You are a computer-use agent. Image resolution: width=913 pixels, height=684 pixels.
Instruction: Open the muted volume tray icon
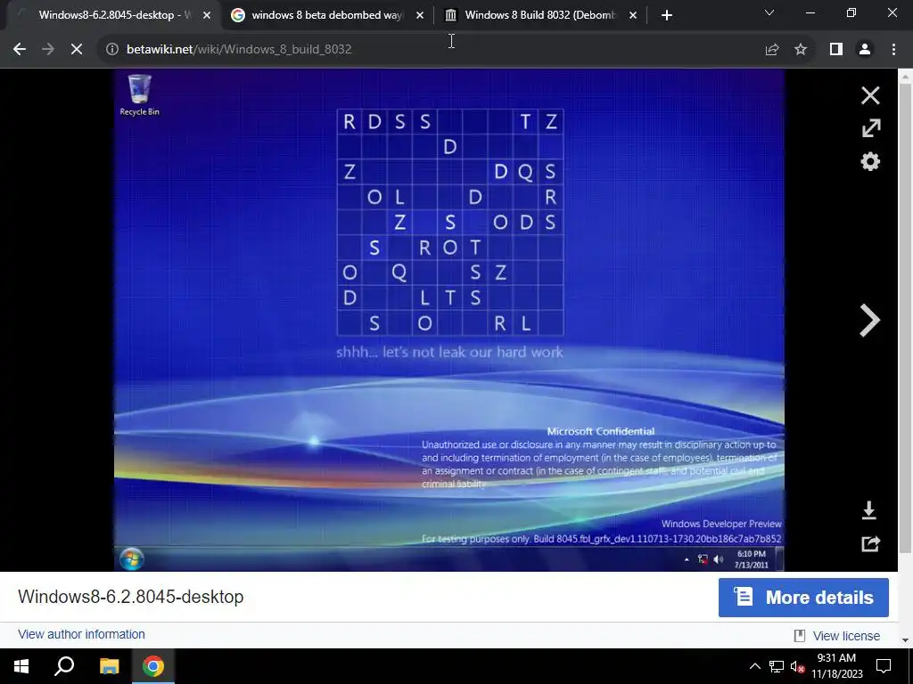pos(797,666)
